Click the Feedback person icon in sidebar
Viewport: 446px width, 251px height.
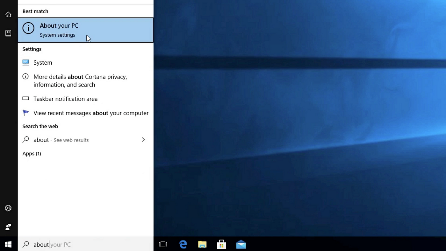[8, 227]
